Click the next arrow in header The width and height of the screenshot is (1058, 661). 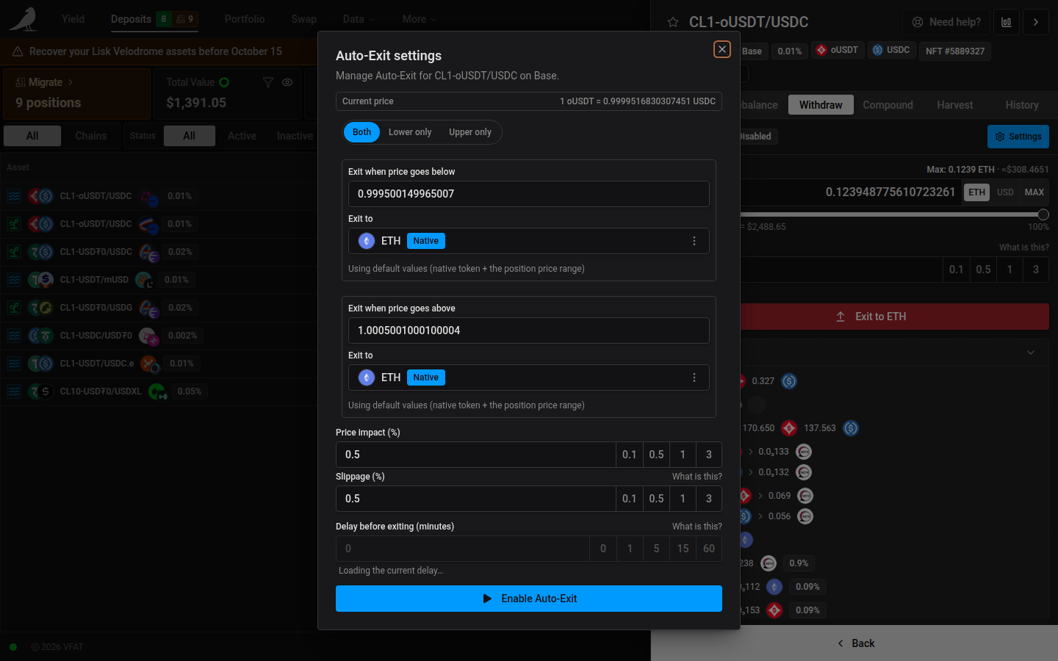[x=1036, y=22]
